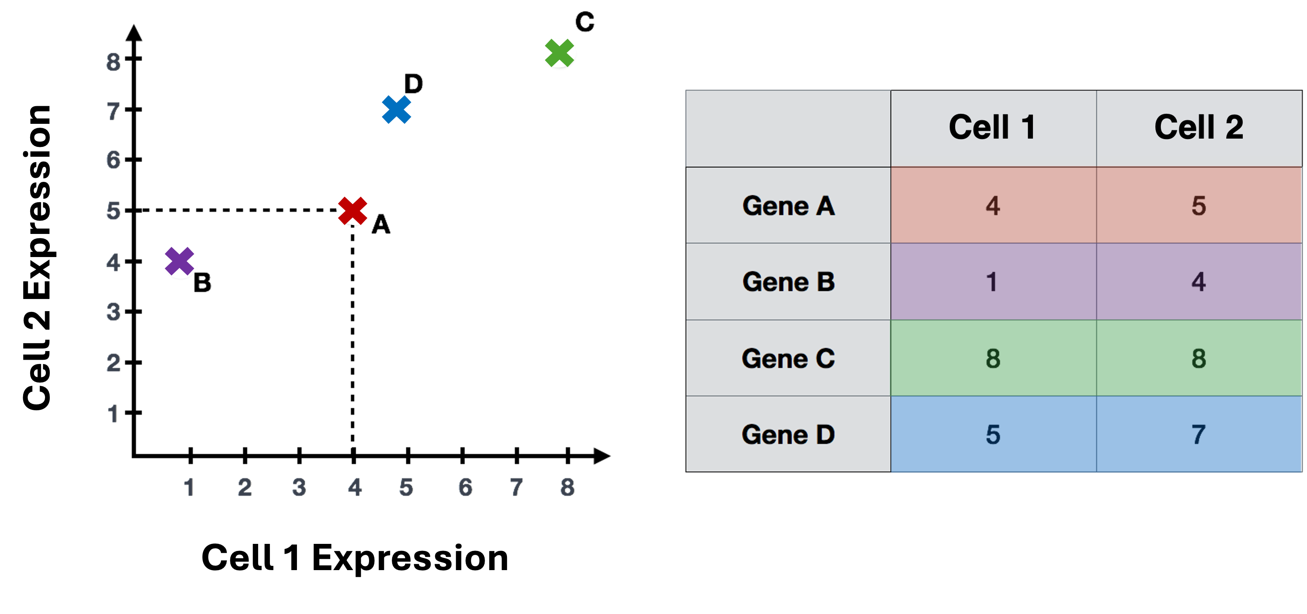Viewport: 1307px width, 614px height.
Task: Select the green X data point
Action: (x=558, y=53)
